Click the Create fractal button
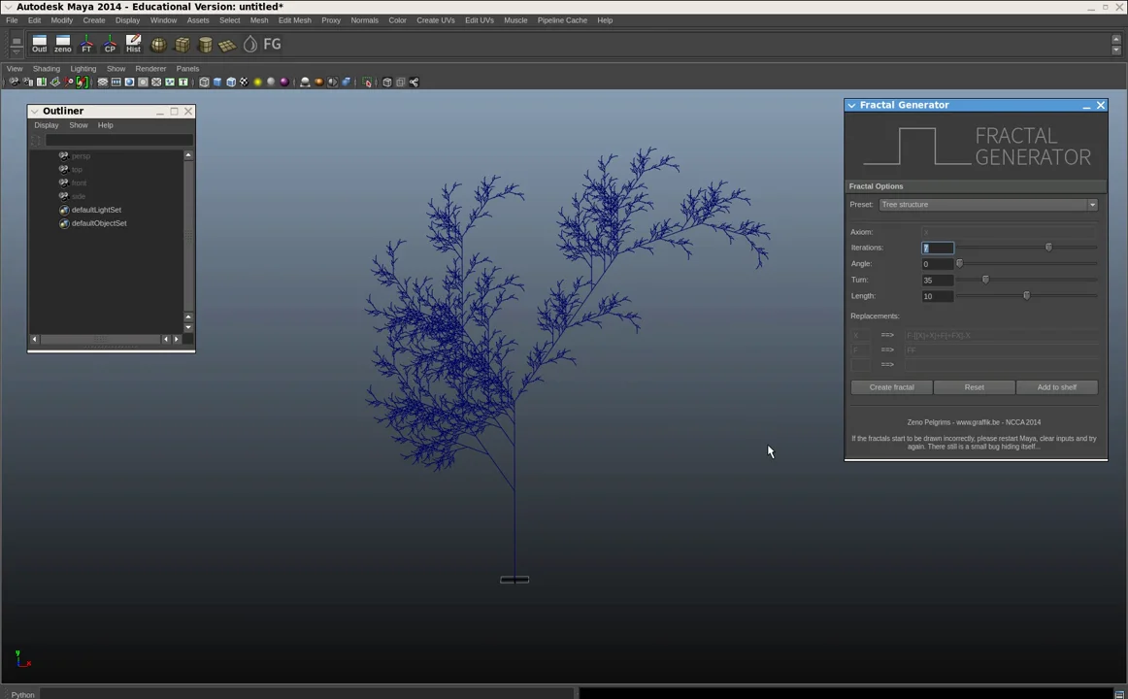1128x699 pixels. [891, 387]
